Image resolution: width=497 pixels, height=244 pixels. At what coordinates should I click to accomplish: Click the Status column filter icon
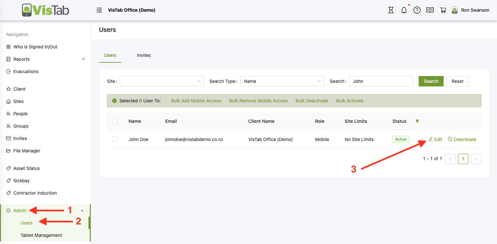pos(417,121)
